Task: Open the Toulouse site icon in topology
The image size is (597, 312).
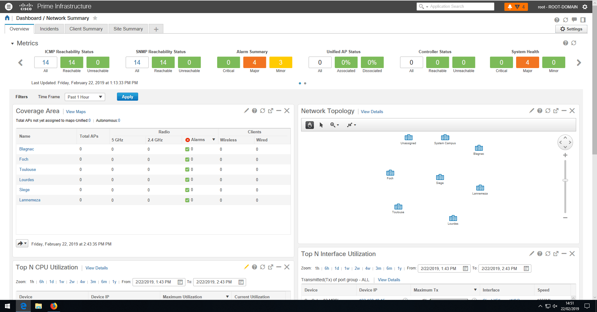Action: click(x=398, y=207)
